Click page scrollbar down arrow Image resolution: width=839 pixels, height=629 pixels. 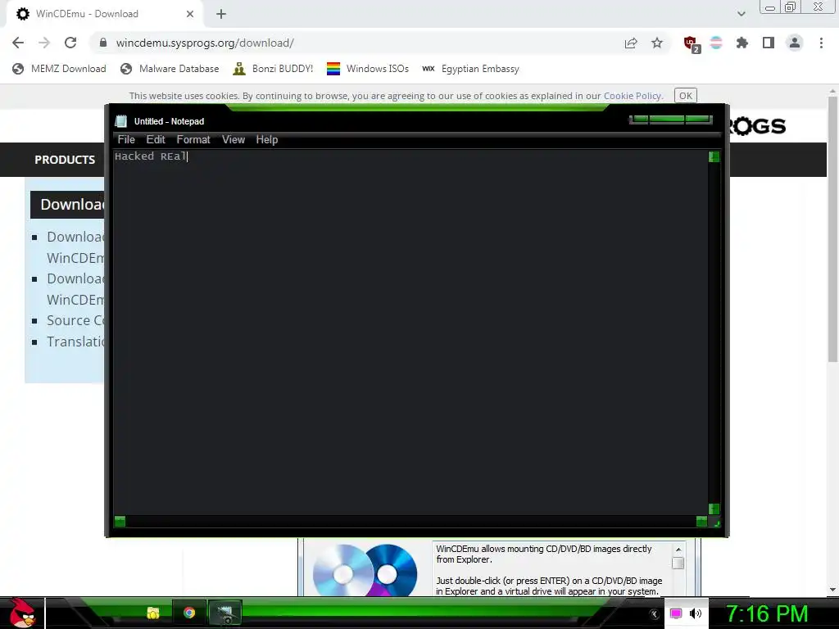832,590
